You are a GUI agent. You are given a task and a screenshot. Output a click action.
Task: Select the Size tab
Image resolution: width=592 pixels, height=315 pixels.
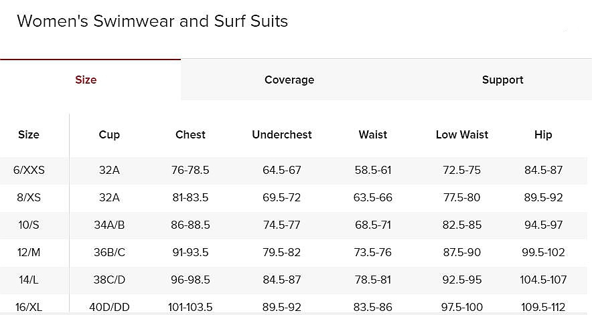pyautogui.click(x=86, y=80)
